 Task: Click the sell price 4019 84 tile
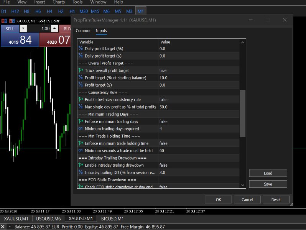20,40
